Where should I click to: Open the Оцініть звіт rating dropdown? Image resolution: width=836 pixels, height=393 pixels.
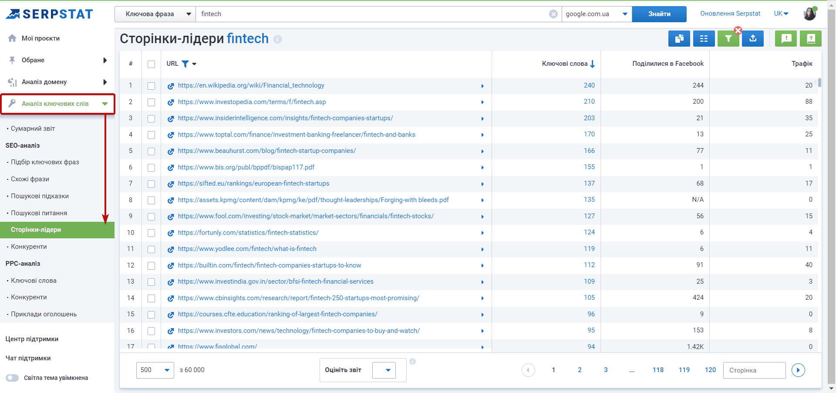(384, 370)
